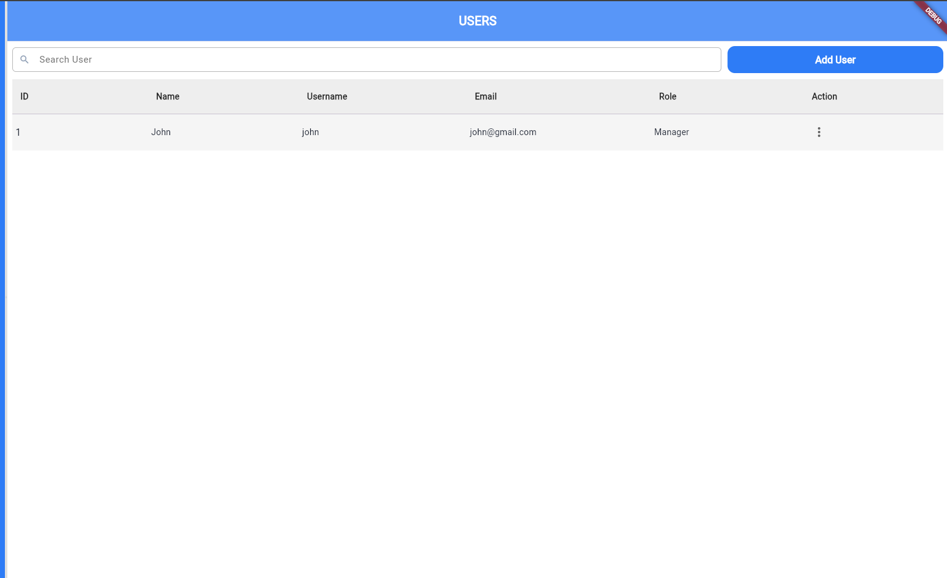Image resolution: width=947 pixels, height=578 pixels.
Task: Focus the Search User input field
Action: pyautogui.click(x=368, y=60)
